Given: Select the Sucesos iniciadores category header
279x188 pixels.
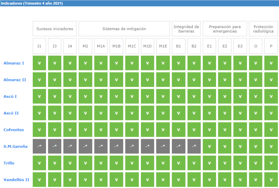Looking at the screenshot, I should [x=55, y=29].
